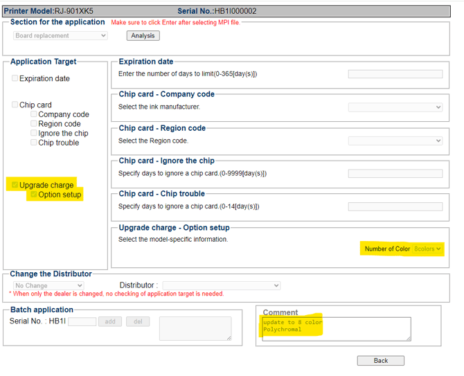Screen dimensions: 464x376
Task: Enable the Company code checkbox
Action: pyautogui.click(x=34, y=114)
